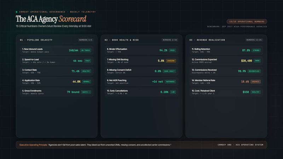Screen dimensions: 283x159
Task: Click the "100% VAULT" status badge
Action: coord(169,71)
